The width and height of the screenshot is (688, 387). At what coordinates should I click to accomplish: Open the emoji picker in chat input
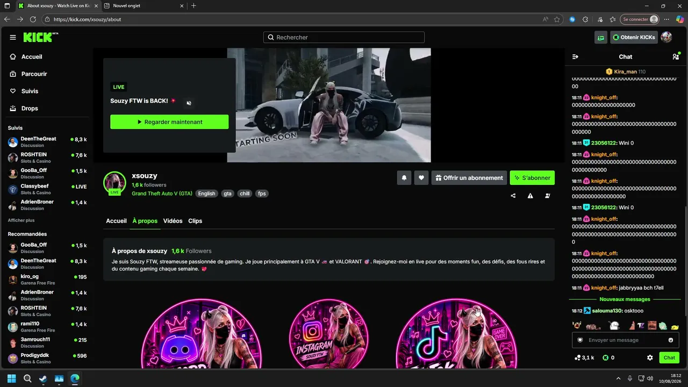click(671, 340)
